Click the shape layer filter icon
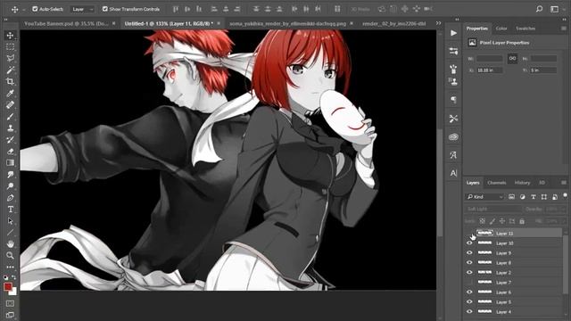 [x=544, y=197]
